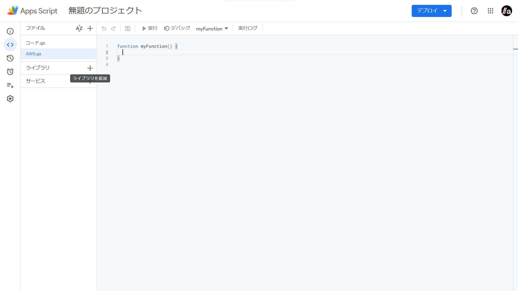Click the Undo icon in the toolbar
Image resolution: width=518 pixels, height=291 pixels.
[x=104, y=28]
